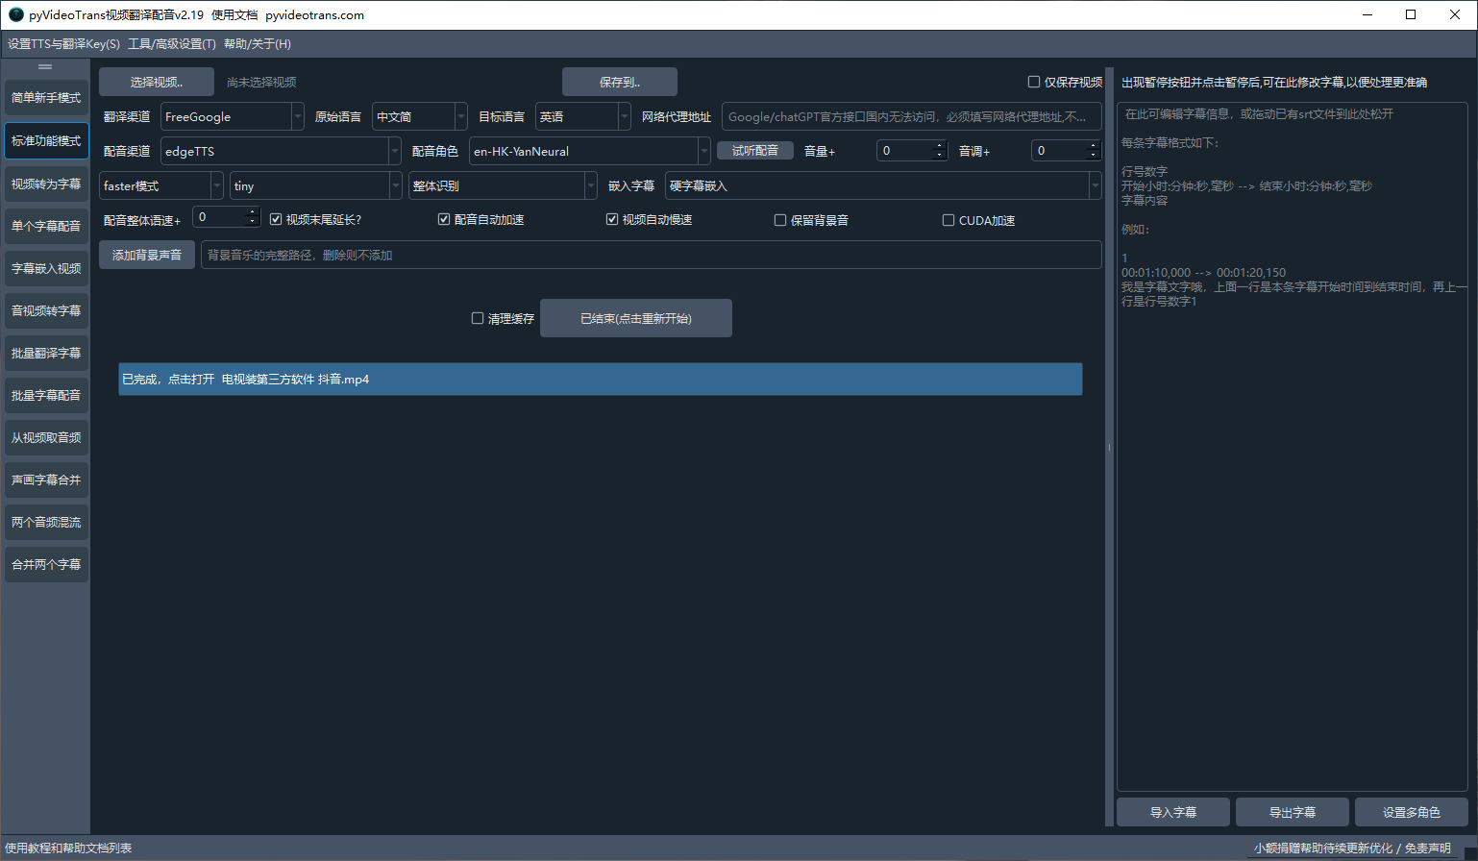Screen dimensions: 1478x861
Task: Click the 网络代理地址 input field
Action: click(910, 117)
